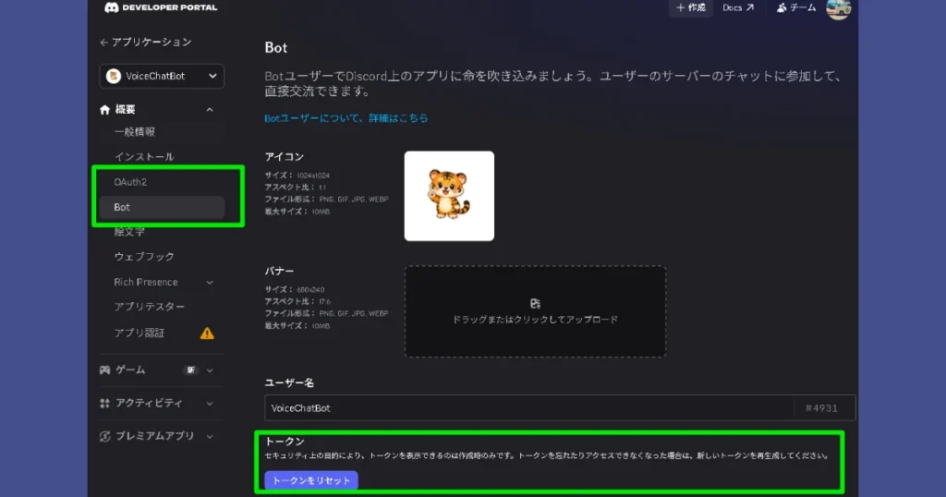Expand the アクティビティ section
The height and width of the screenshot is (497, 946).
pyautogui.click(x=210, y=404)
